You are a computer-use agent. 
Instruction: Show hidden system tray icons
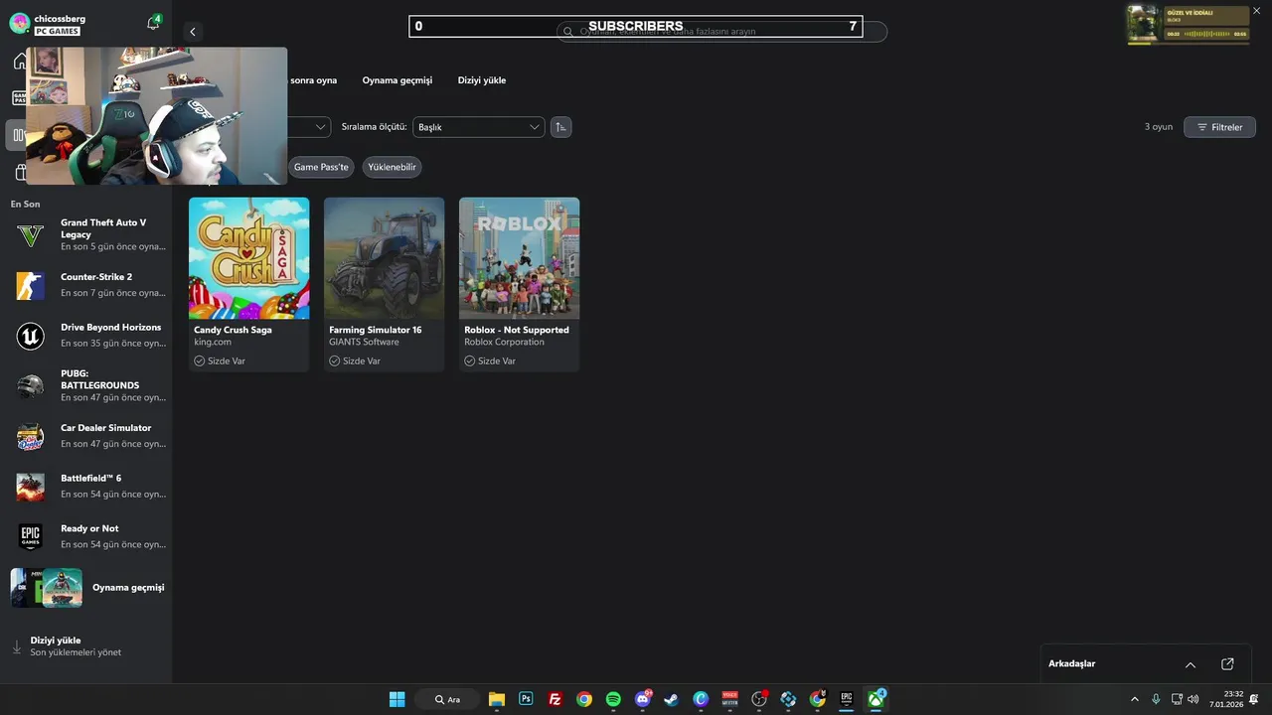[1135, 699]
